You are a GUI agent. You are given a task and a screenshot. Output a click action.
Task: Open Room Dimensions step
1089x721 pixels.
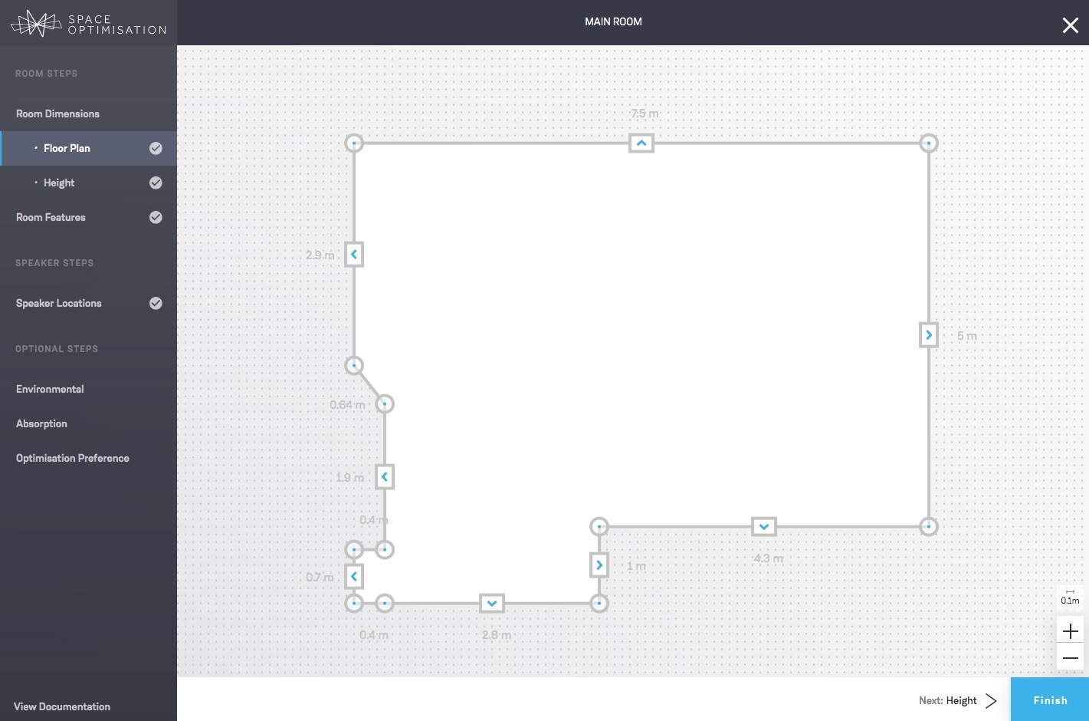pyautogui.click(x=57, y=114)
